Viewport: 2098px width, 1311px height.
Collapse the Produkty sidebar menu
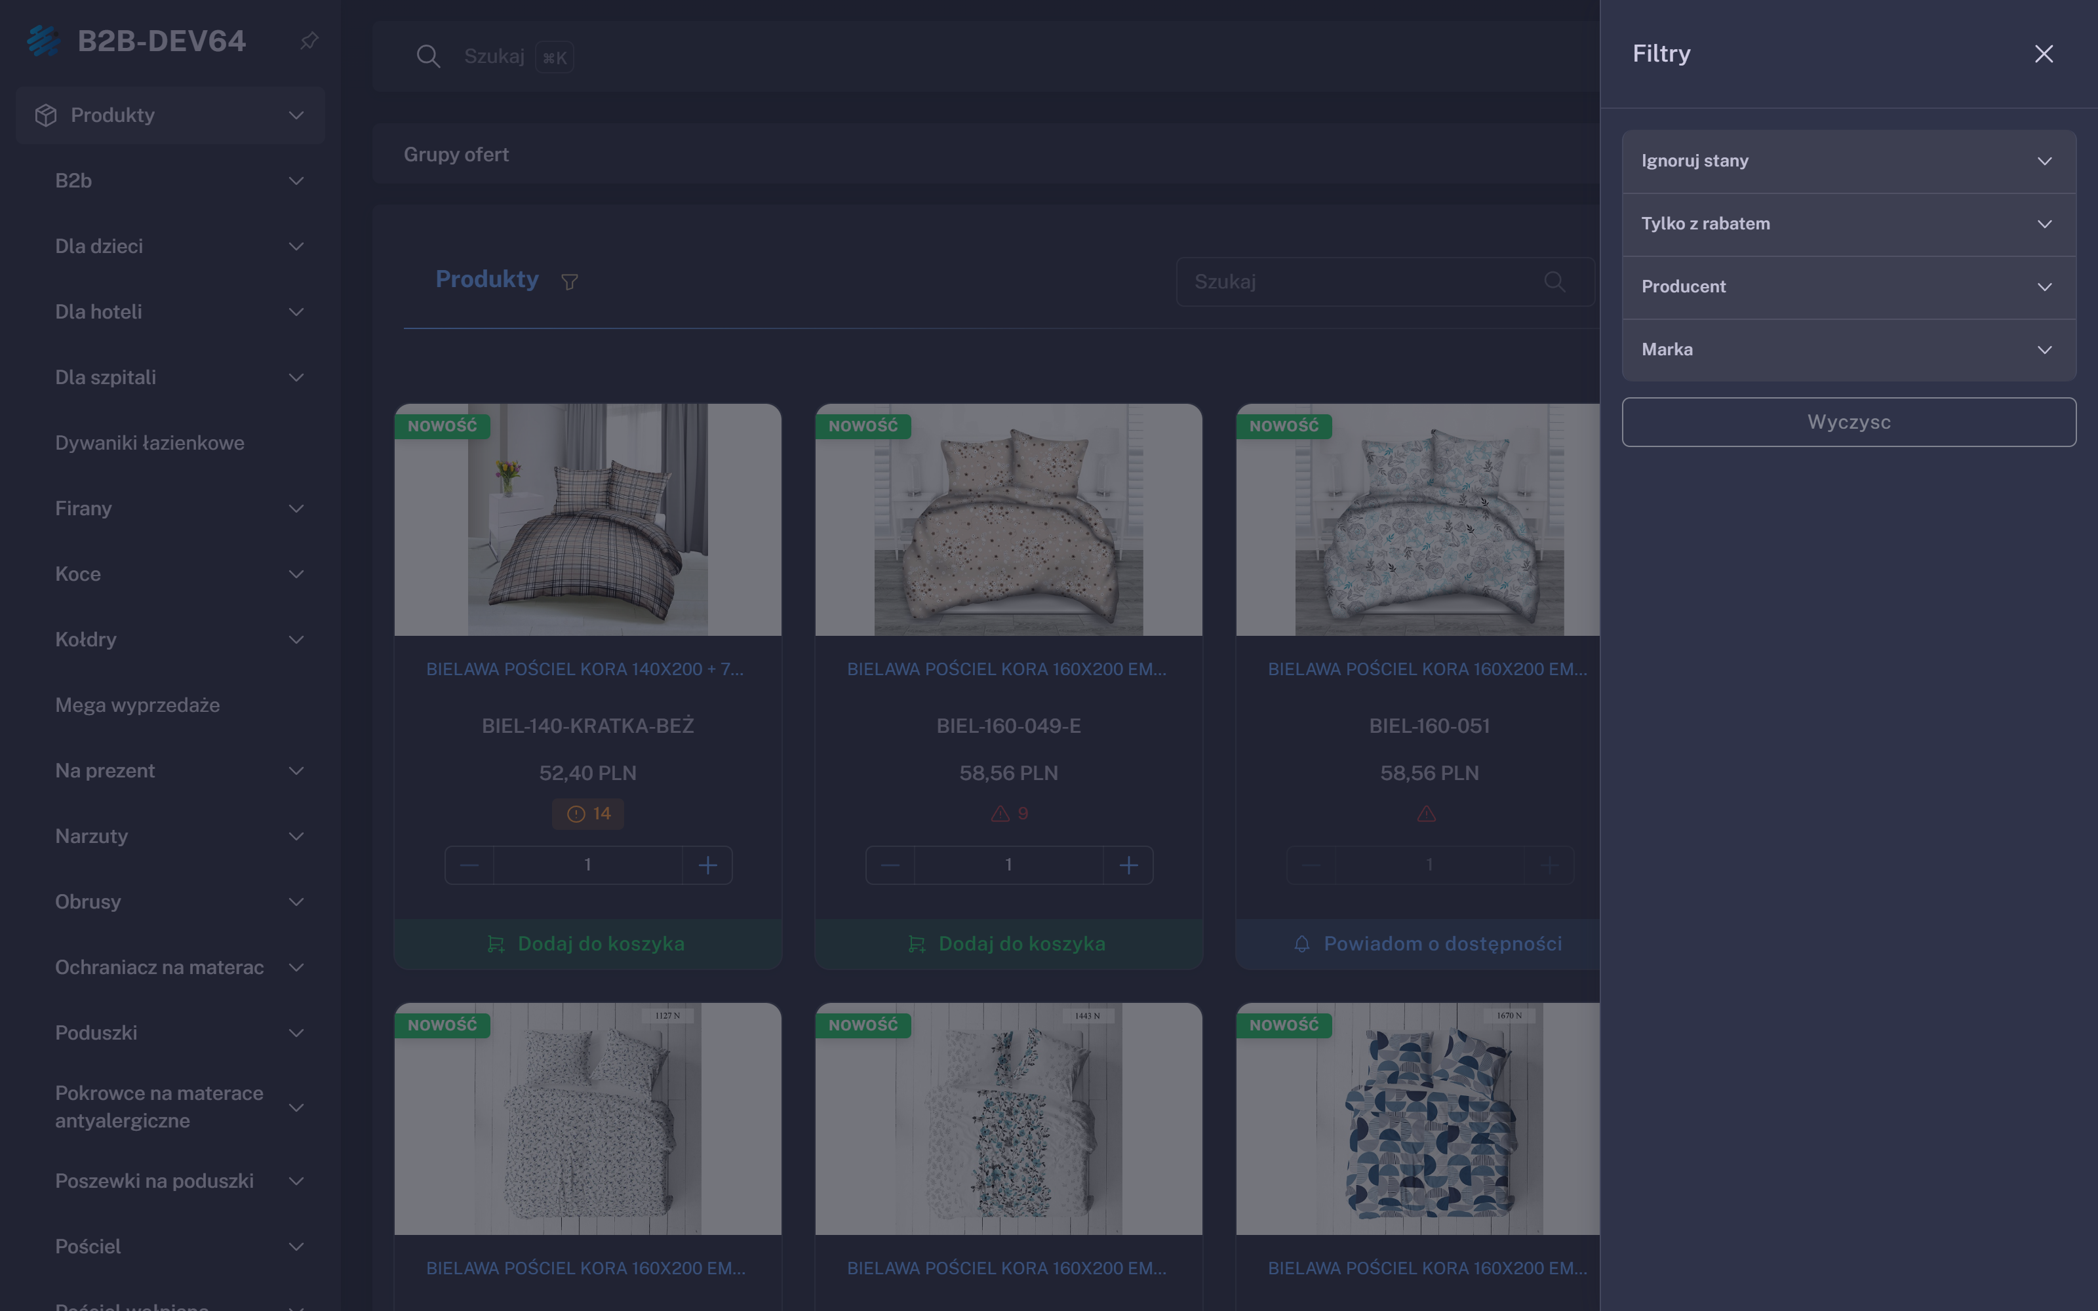point(296,115)
